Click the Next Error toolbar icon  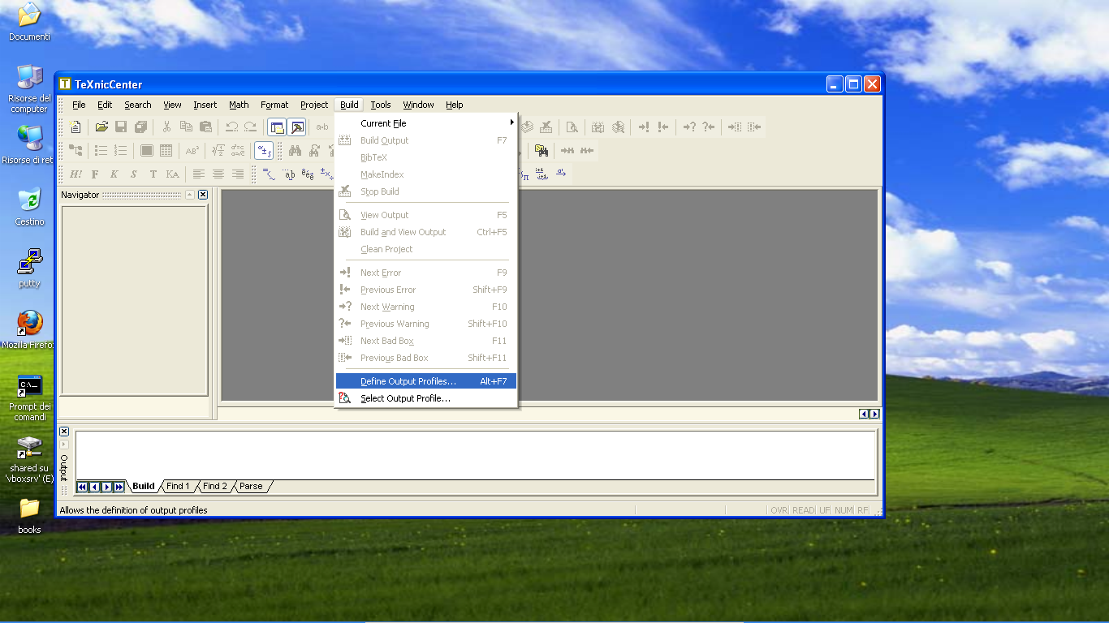[x=644, y=127]
